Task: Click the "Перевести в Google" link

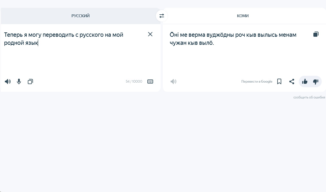Action: 257,82
